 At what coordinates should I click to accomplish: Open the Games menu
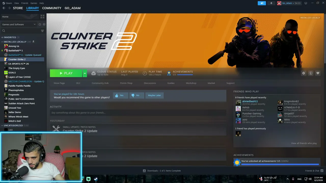pos(34,3)
